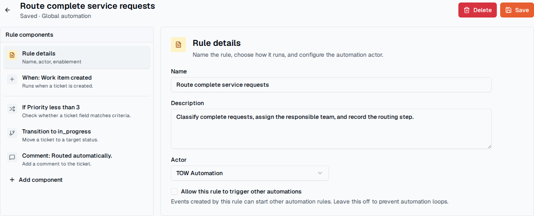Image resolution: width=534 pixels, height=216 pixels.
Task: Click the Description field label
Action: pyautogui.click(x=188, y=103)
